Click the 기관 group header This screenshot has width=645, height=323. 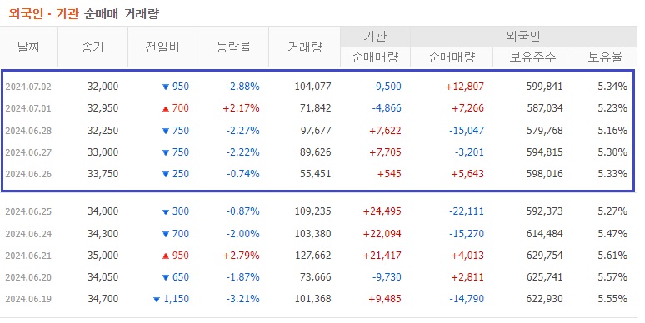coord(375,37)
